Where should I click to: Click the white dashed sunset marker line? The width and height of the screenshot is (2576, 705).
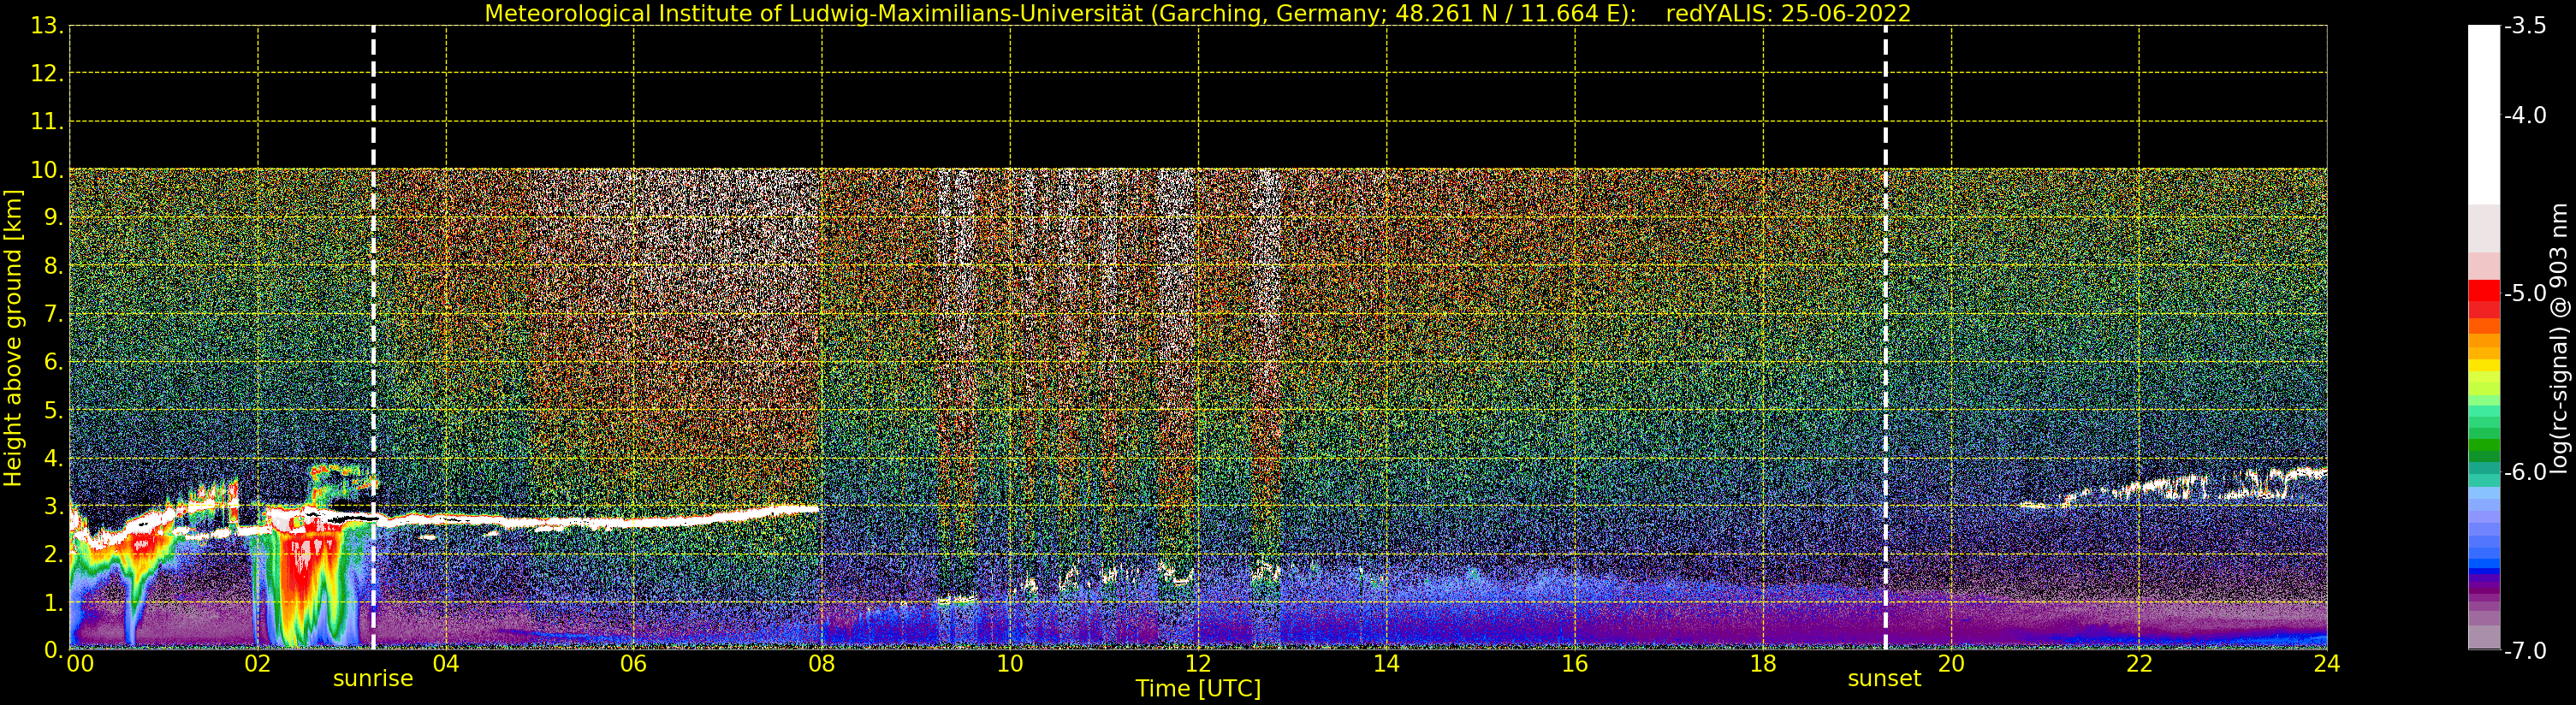pyautogui.click(x=1885, y=338)
